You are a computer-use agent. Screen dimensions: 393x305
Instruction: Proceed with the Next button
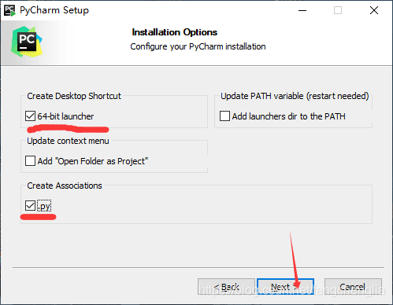pyautogui.click(x=285, y=287)
